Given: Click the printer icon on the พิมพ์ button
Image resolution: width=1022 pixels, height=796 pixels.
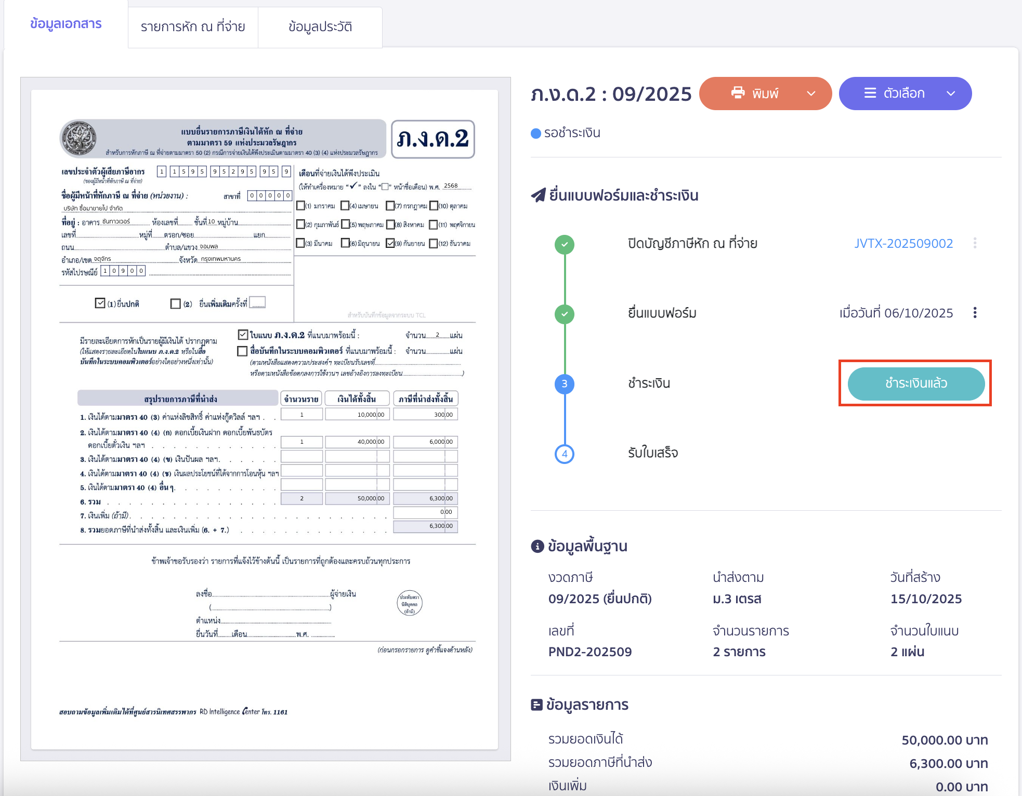Looking at the screenshot, I should tap(737, 93).
